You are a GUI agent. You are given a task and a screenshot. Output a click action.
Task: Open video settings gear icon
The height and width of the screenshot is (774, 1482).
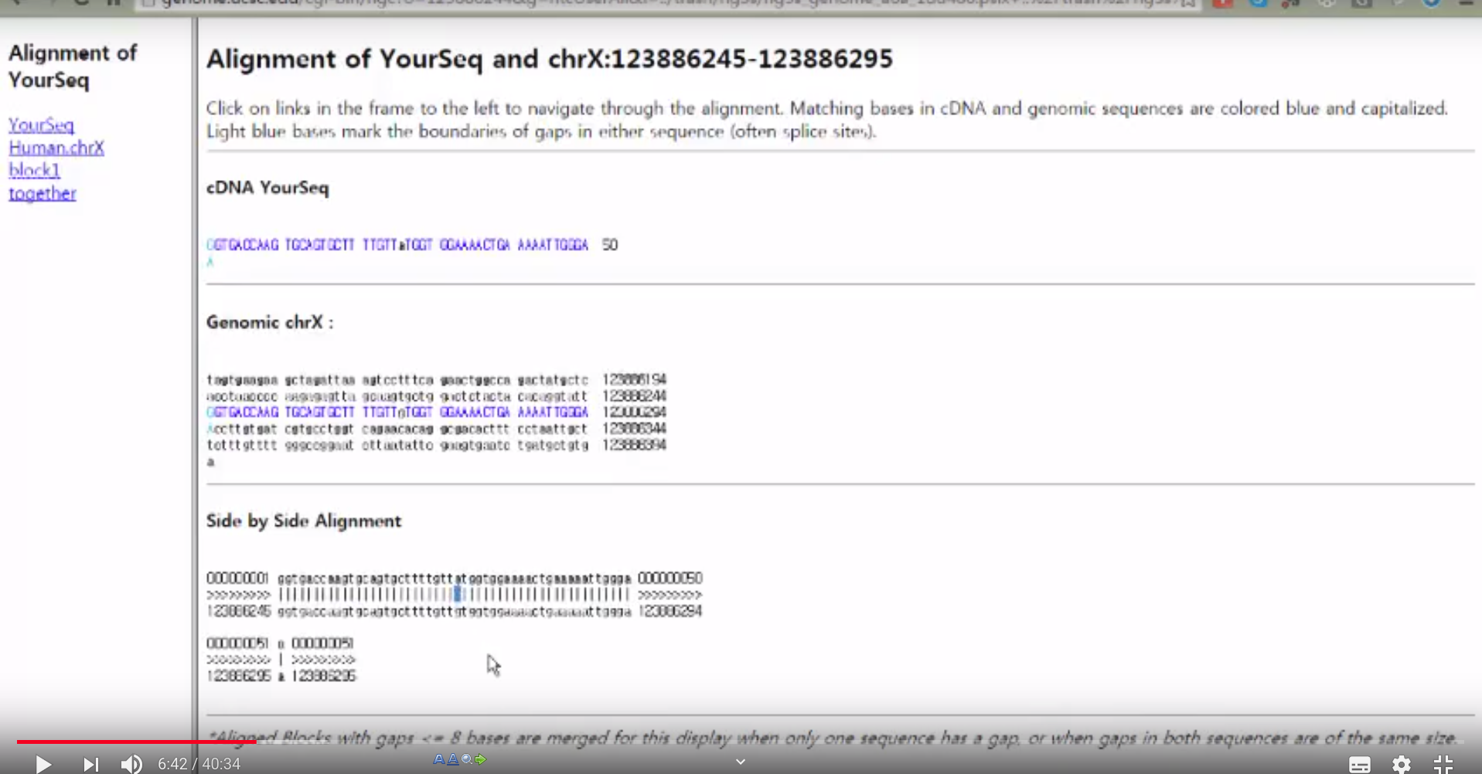tap(1402, 764)
